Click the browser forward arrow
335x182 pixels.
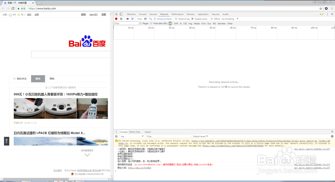(8, 9)
